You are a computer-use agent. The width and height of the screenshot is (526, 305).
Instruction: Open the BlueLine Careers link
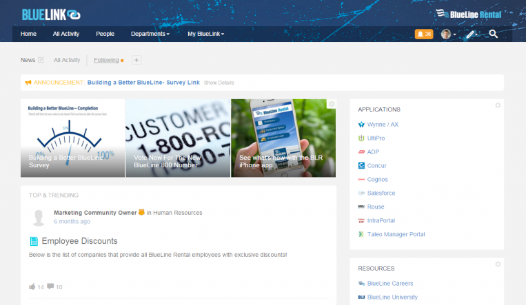click(x=390, y=284)
